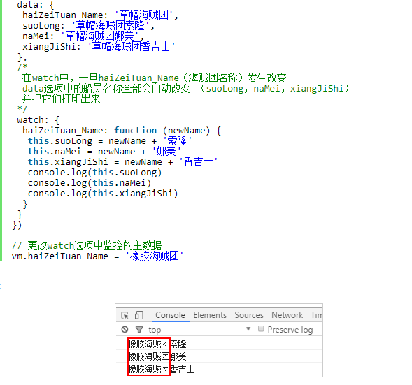412x385 pixels.
Task: Activate the inspect element picker icon
Action: click(x=125, y=315)
